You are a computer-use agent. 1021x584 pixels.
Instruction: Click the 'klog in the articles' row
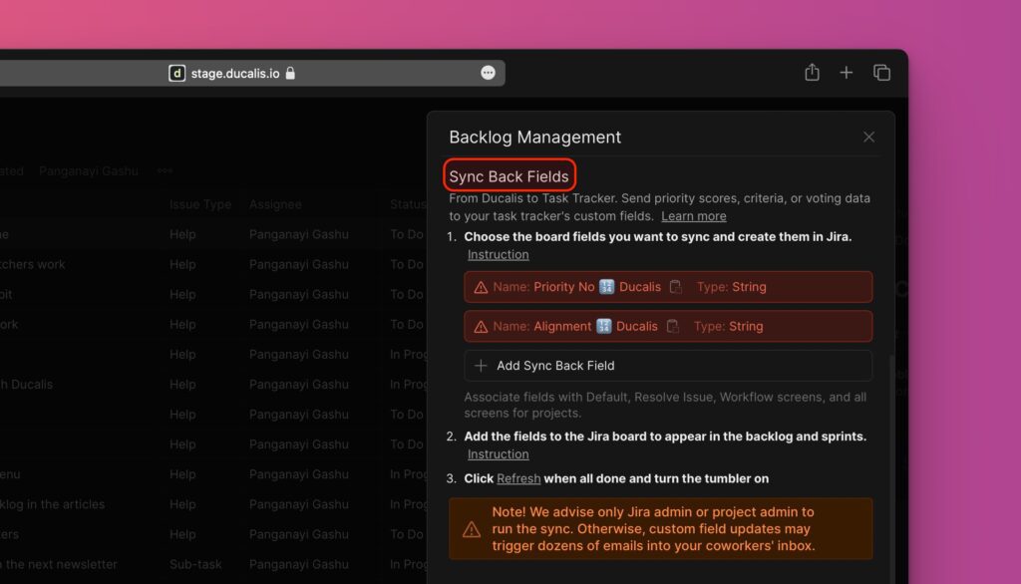52,504
